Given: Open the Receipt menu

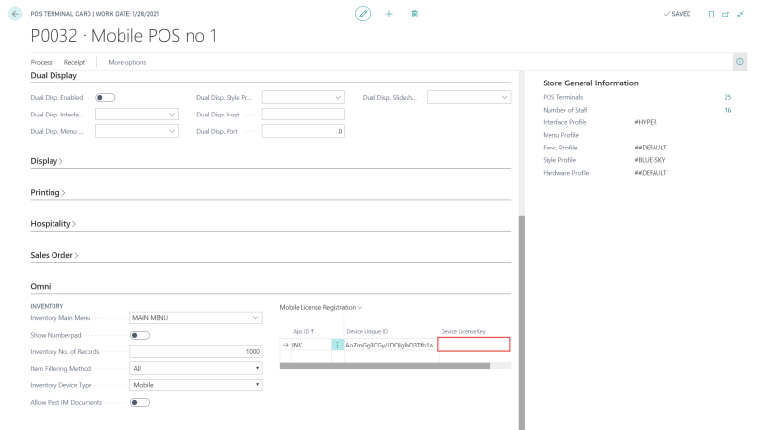Looking at the screenshot, I should (x=75, y=62).
